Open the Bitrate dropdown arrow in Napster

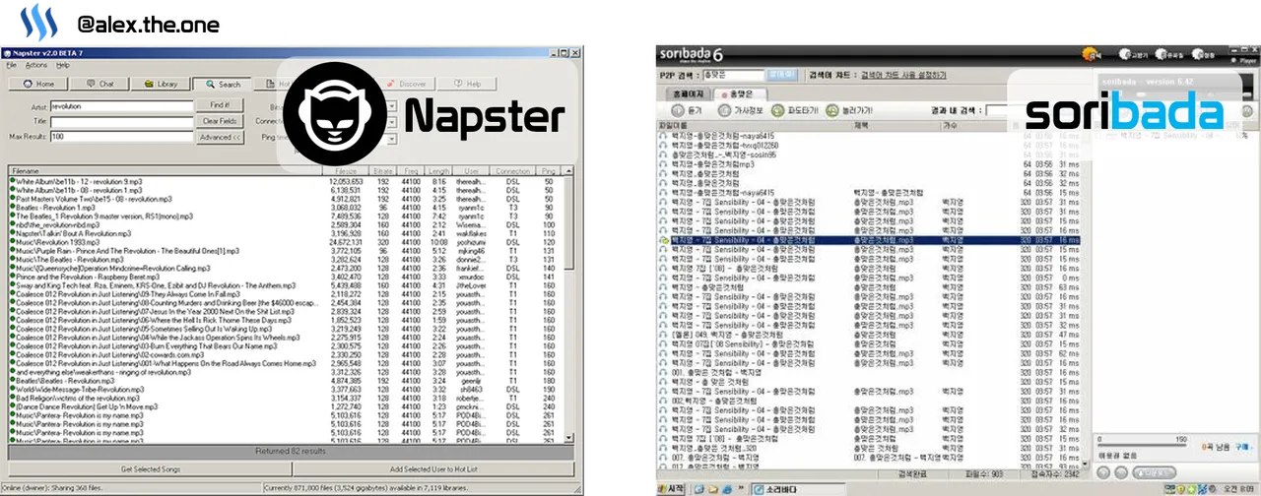click(x=392, y=105)
